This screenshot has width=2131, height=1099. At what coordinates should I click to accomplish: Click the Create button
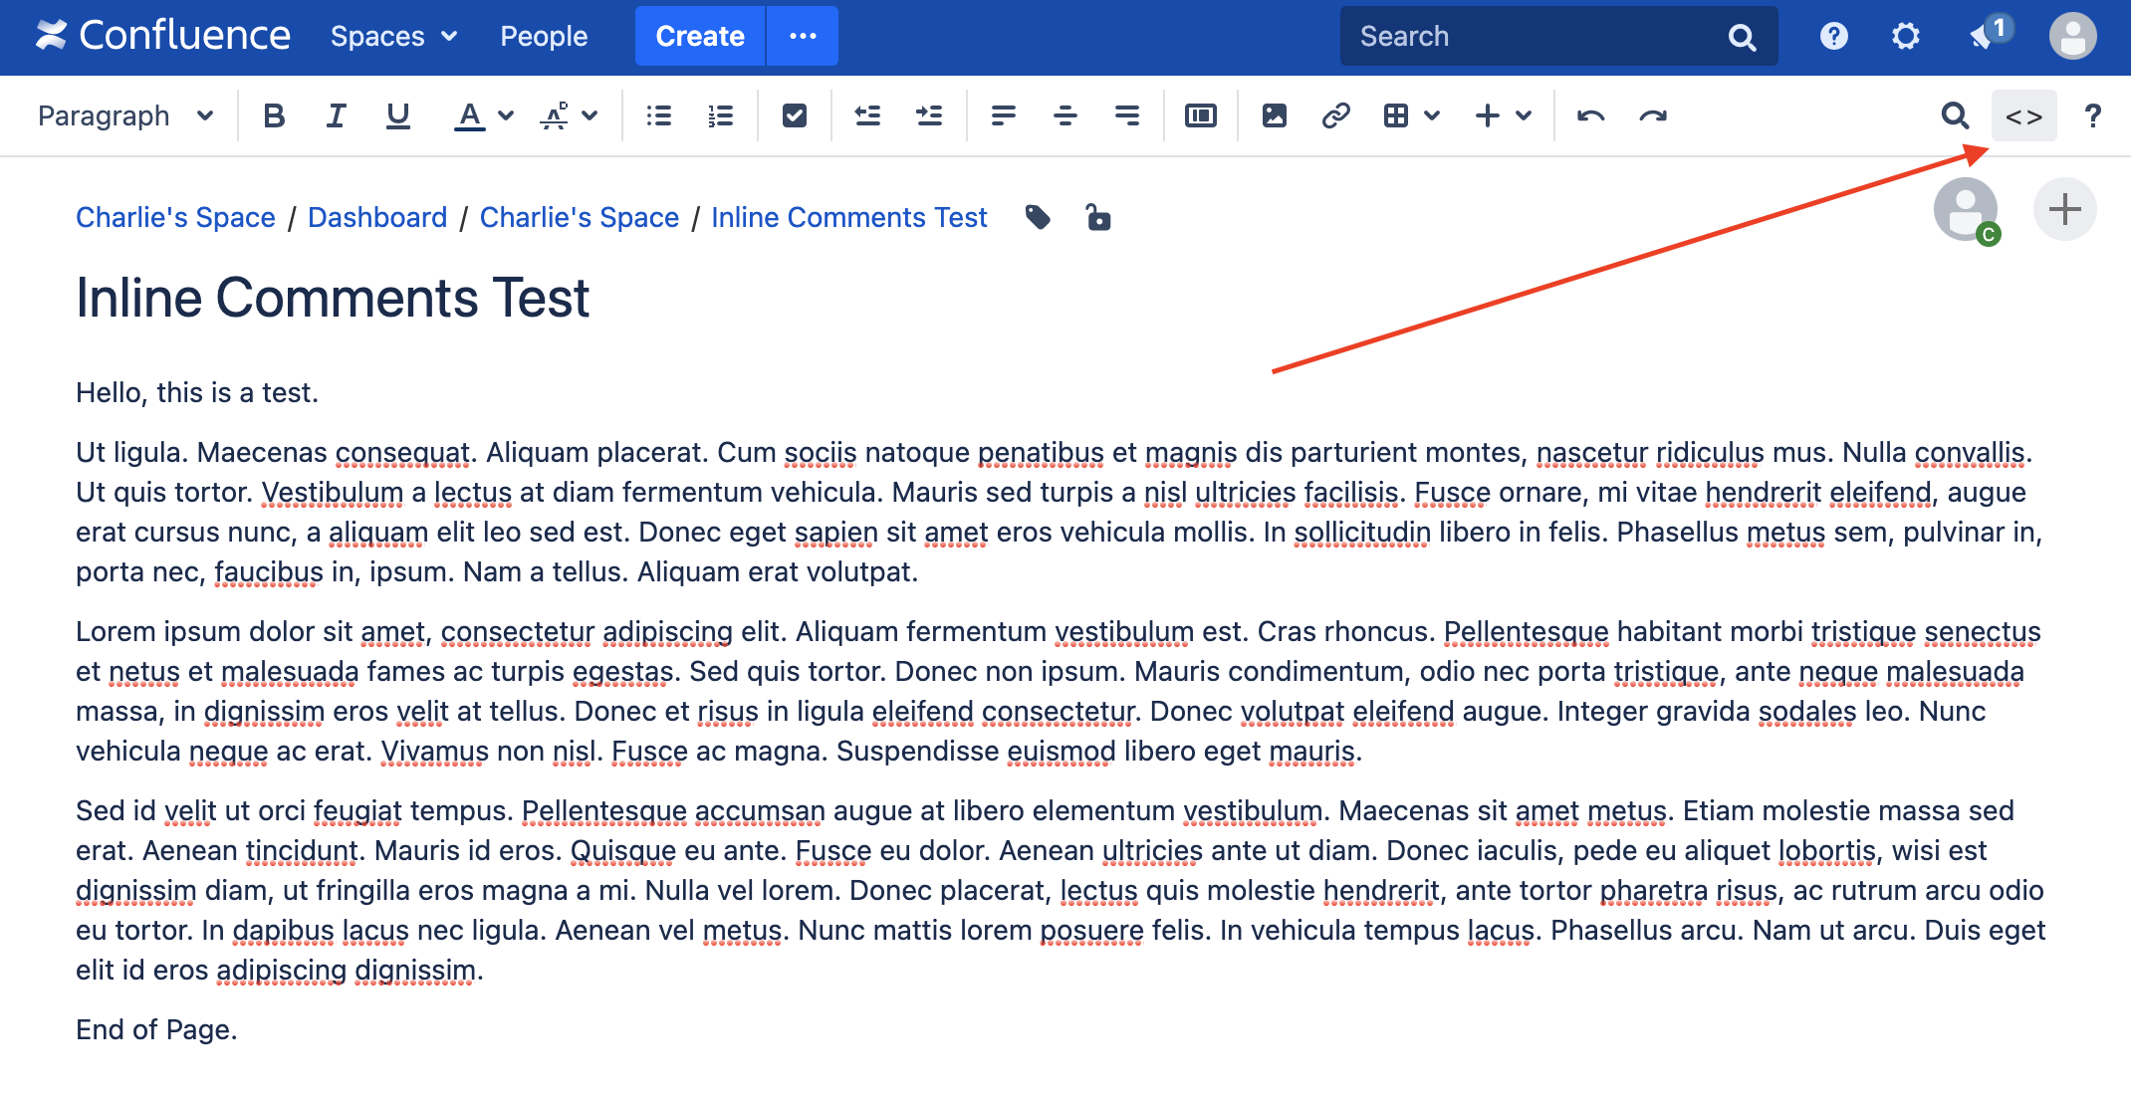click(699, 37)
